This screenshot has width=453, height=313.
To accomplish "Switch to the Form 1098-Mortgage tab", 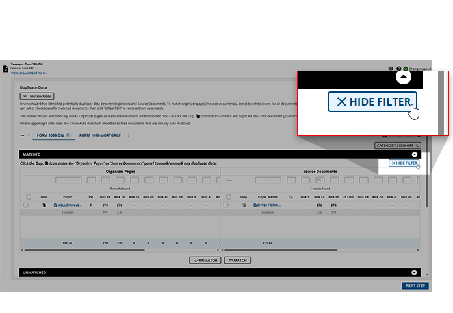I will coord(100,135).
